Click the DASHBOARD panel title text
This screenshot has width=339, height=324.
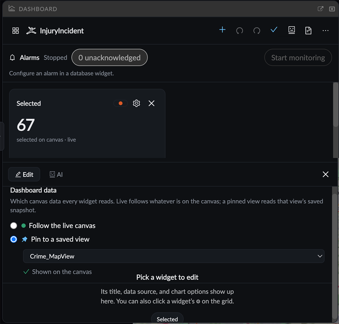click(38, 9)
